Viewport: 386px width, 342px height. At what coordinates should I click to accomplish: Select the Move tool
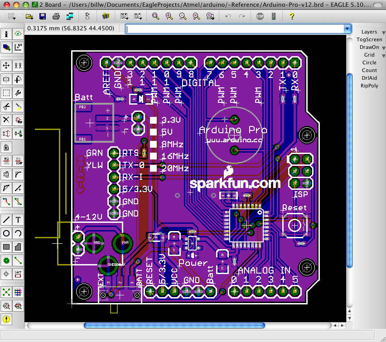tap(6, 66)
